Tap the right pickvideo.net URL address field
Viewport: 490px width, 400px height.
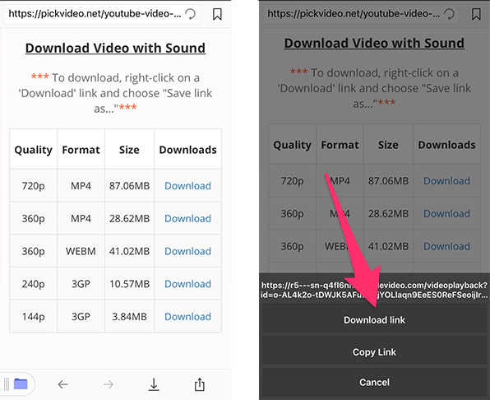coord(361,14)
